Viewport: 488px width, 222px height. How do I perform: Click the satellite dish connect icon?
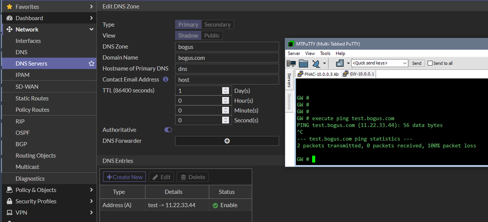[x=316, y=63]
